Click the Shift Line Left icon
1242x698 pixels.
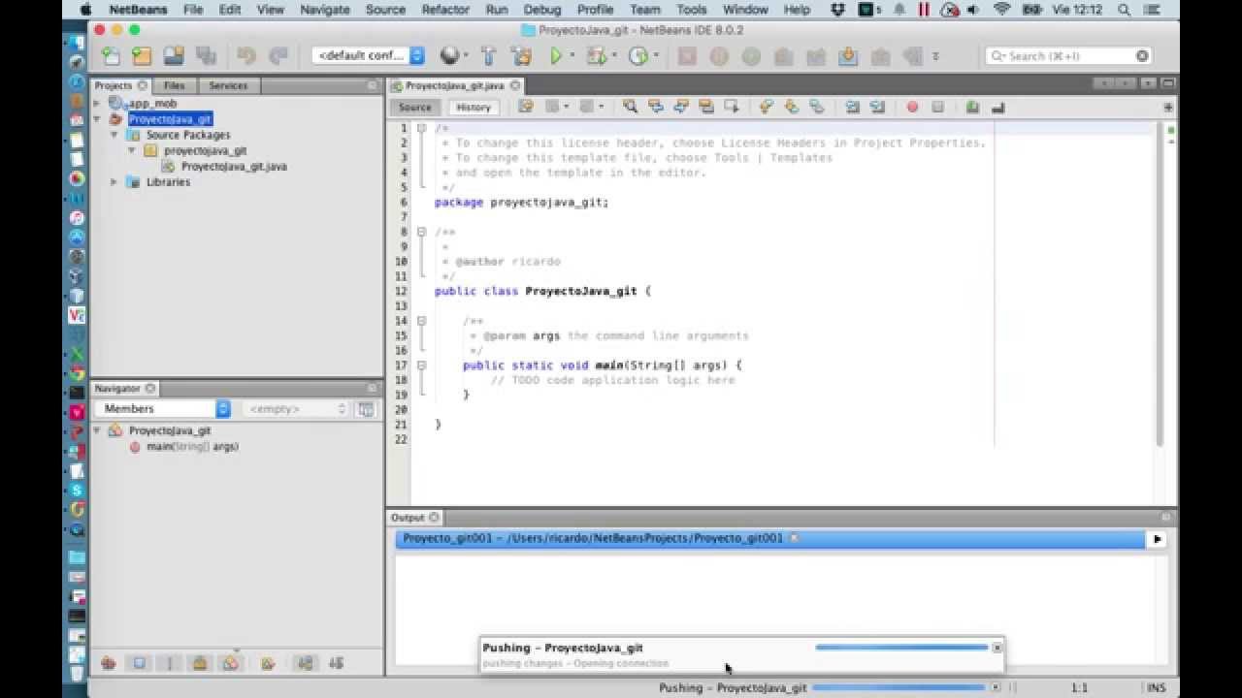point(852,108)
